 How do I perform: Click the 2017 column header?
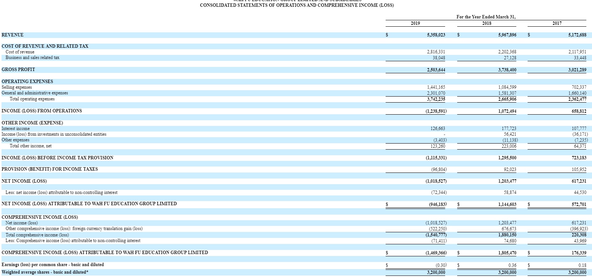pyautogui.click(x=557, y=23)
